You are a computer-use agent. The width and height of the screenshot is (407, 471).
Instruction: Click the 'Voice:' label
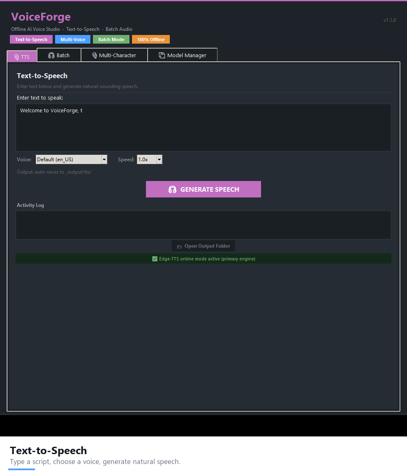(24, 160)
